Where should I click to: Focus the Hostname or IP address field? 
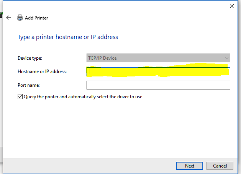158,72
